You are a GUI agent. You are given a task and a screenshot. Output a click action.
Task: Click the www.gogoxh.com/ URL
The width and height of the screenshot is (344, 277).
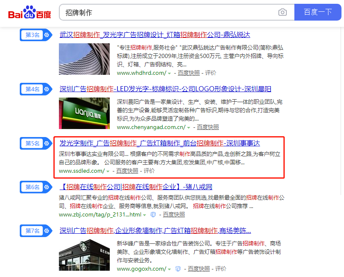141,269
